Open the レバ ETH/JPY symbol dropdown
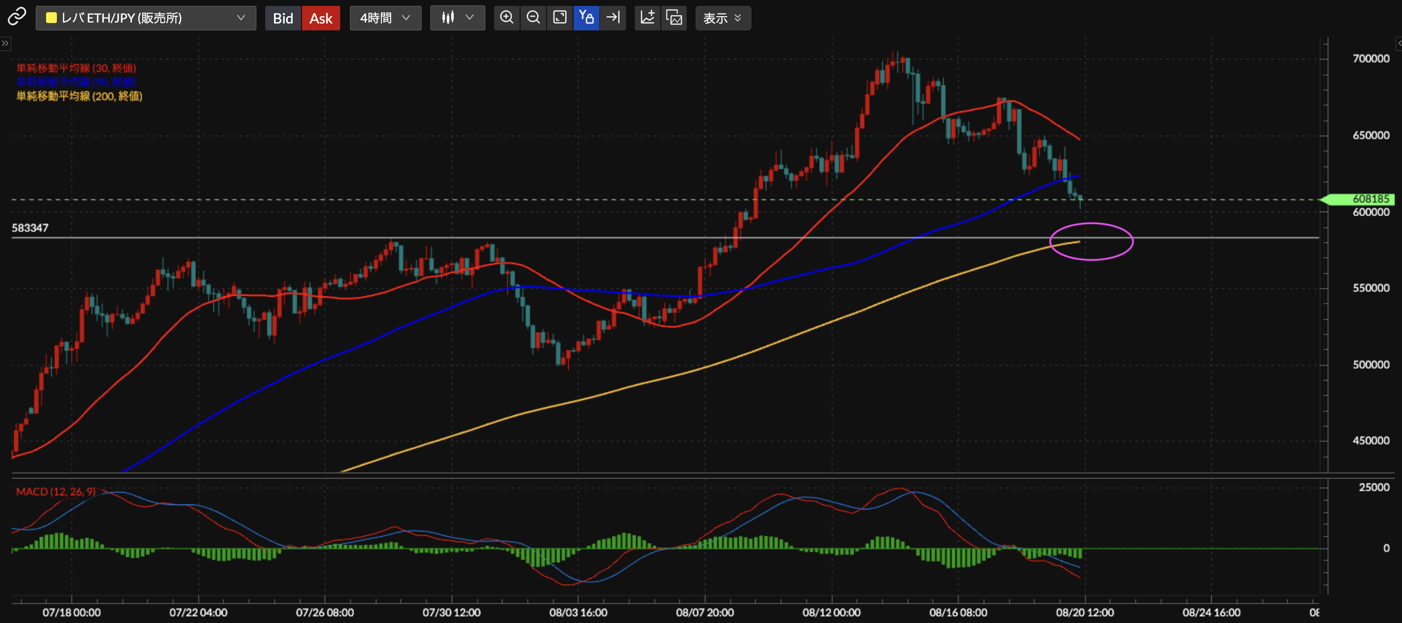Viewport: 1402px width, 623px height. click(x=146, y=18)
